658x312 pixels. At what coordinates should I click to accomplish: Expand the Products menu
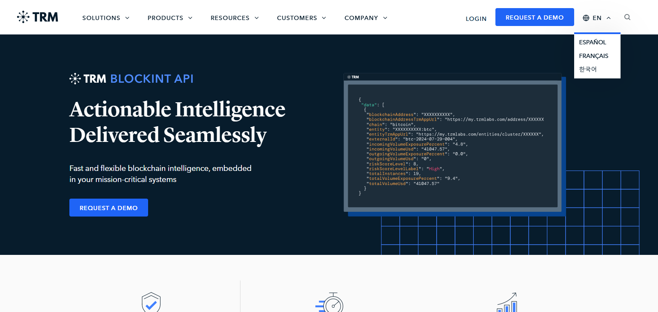[x=170, y=18]
